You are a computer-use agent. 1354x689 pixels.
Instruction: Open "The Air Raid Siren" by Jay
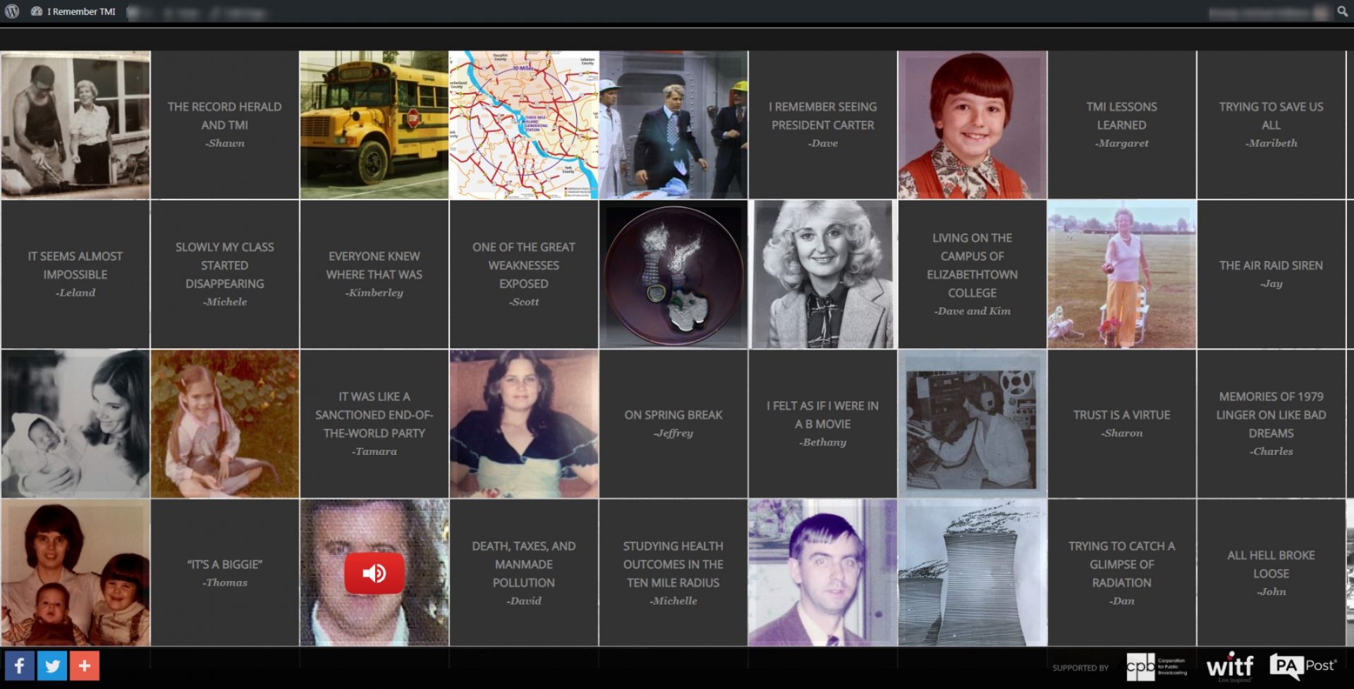(1271, 274)
